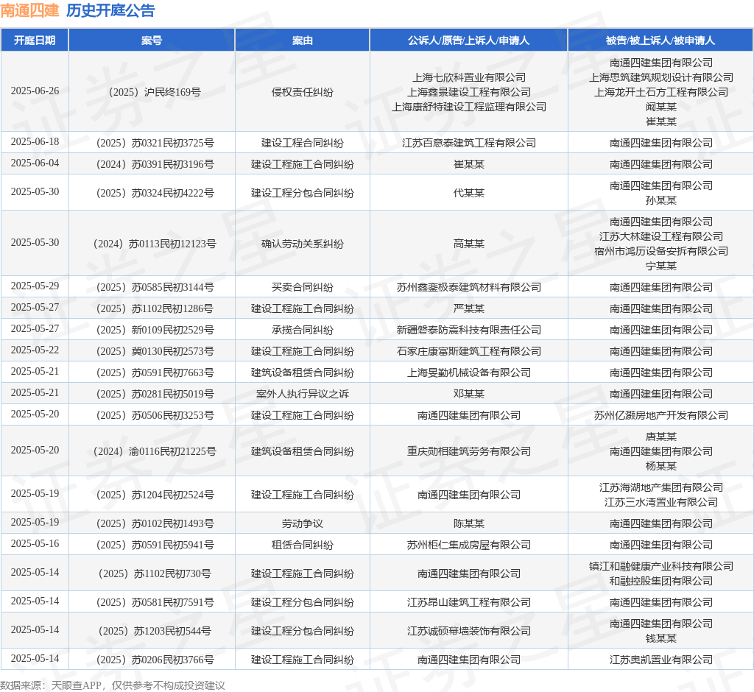Click defendant 唐某某
This screenshot has height=692, width=754.
(x=661, y=436)
